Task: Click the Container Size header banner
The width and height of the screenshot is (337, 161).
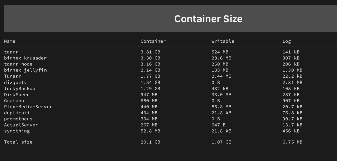Action: pyautogui.click(x=171, y=18)
